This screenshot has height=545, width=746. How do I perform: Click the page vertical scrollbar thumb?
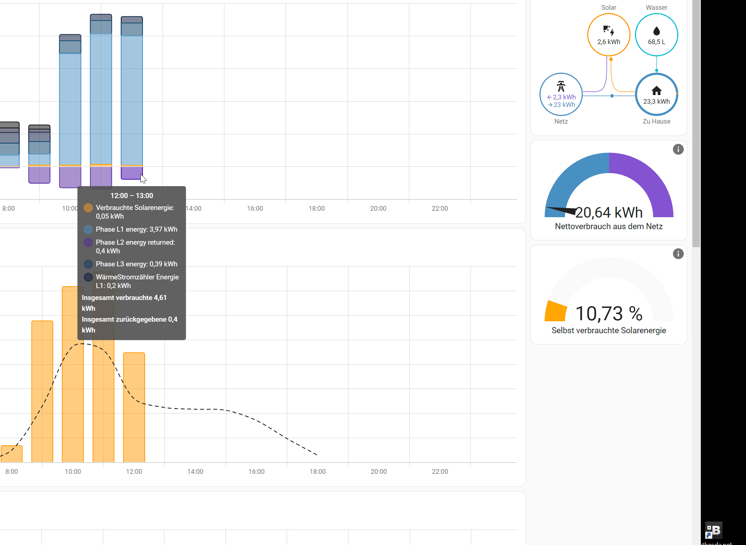click(x=696, y=123)
